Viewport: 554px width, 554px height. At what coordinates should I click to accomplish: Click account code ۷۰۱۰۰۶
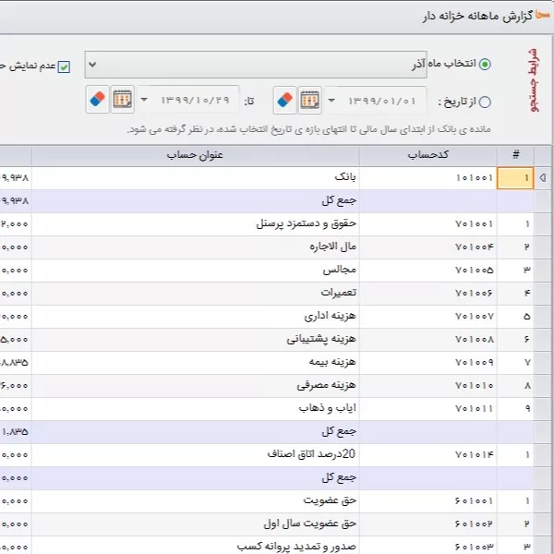[x=475, y=294]
